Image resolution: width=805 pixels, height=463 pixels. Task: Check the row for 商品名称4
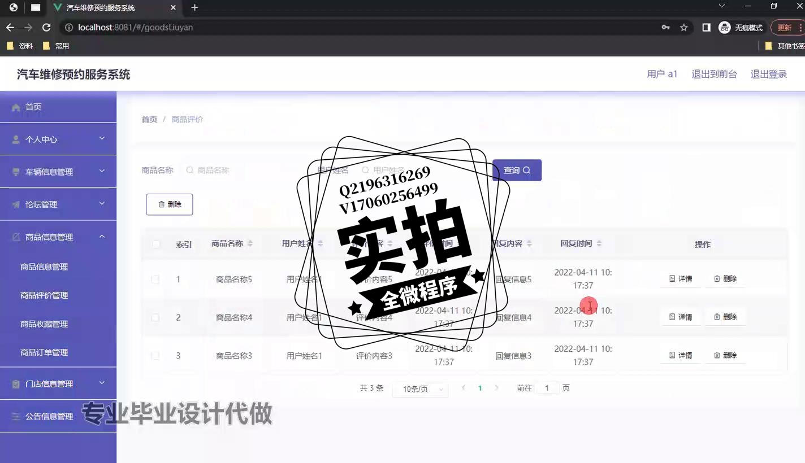coord(155,317)
